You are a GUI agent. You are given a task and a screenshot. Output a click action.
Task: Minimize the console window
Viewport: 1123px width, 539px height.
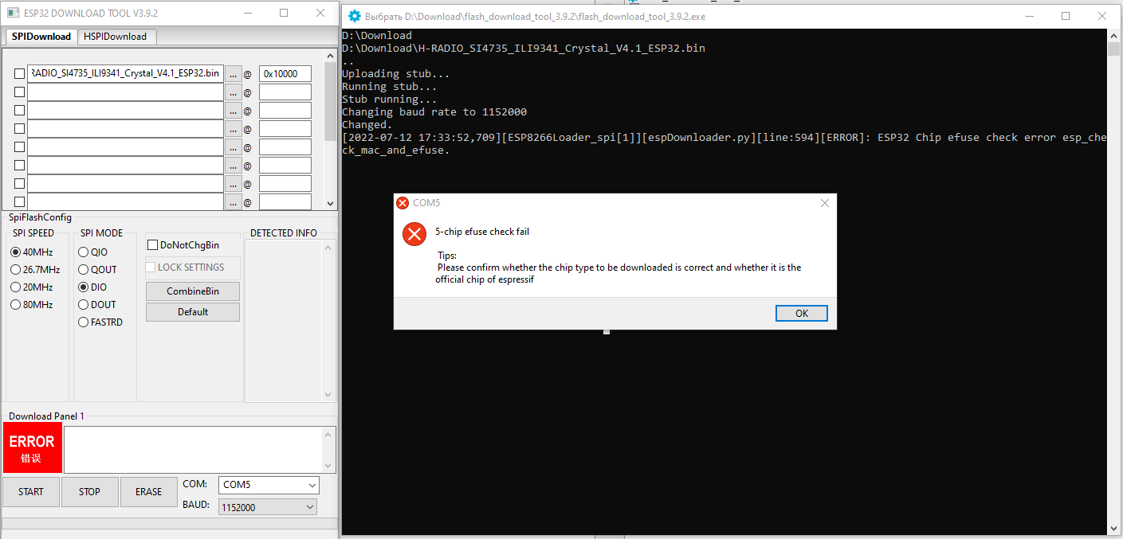pyautogui.click(x=1028, y=16)
